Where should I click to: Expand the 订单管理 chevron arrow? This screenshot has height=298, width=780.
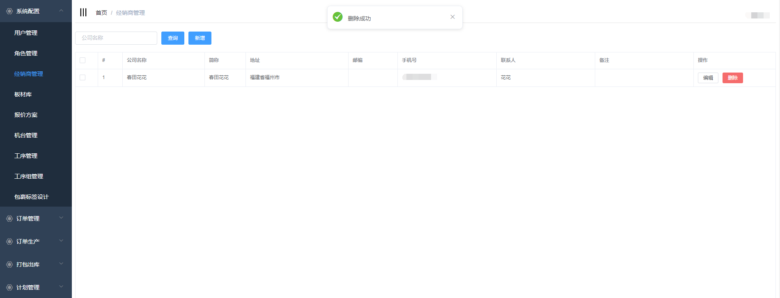61,218
